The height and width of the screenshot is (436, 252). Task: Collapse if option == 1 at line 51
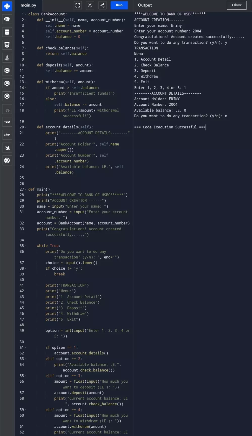point(26,348)
